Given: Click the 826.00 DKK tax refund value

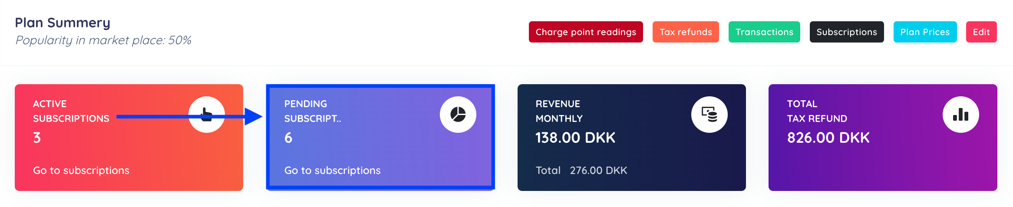Looking at the screenshot, I should (828, 138).
